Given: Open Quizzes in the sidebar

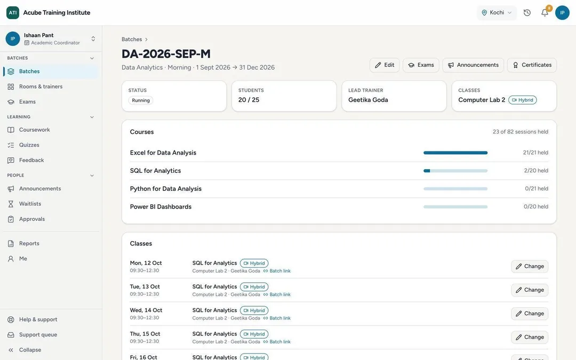Looking at the screenshot, I should pyautogui.click(x=51, y=145).
